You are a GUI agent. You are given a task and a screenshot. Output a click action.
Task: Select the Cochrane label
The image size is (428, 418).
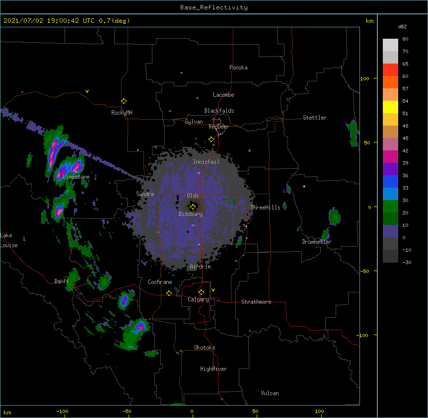pos(160,282)
